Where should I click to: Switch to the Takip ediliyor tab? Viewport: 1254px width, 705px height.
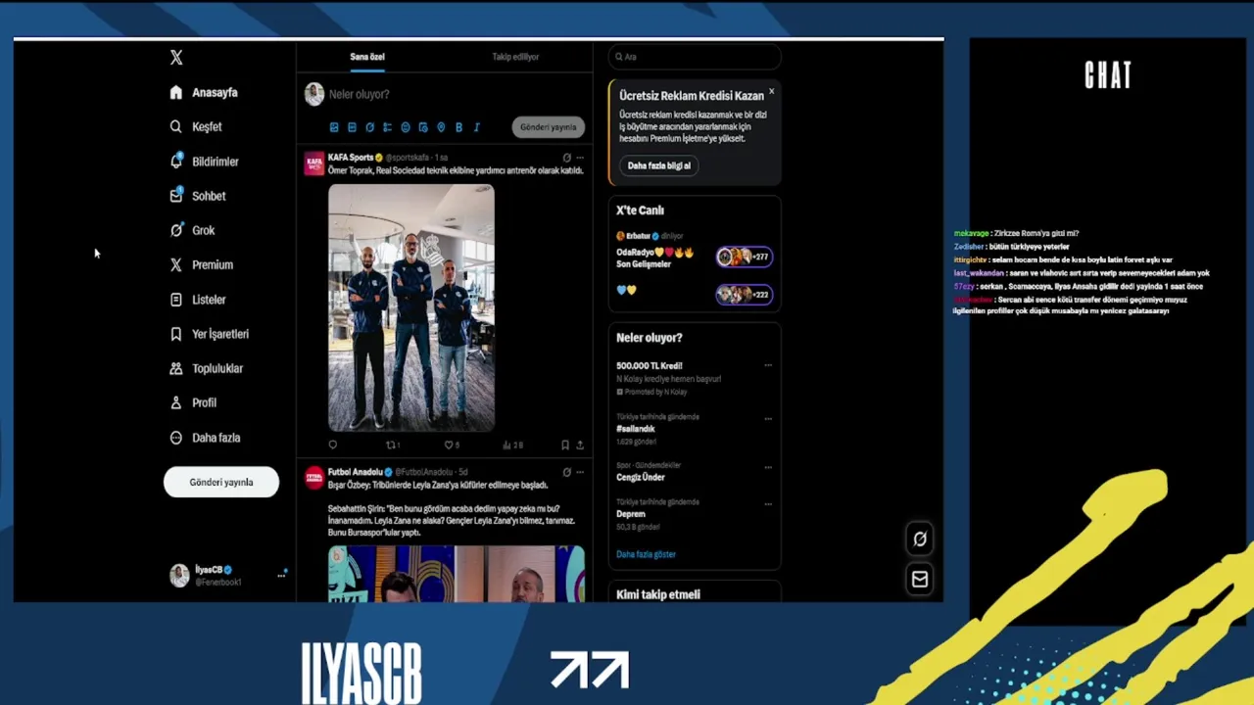[515, 57]
